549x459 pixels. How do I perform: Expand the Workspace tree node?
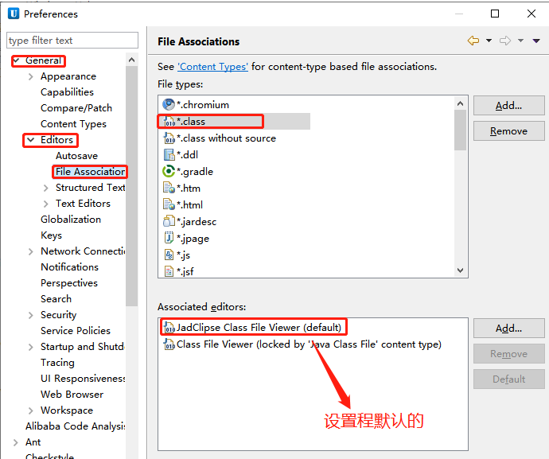pos(31,410)
